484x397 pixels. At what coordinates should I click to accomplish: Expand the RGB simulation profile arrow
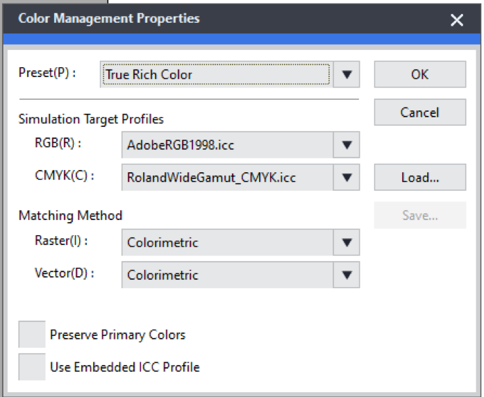[x=347, y=145]
